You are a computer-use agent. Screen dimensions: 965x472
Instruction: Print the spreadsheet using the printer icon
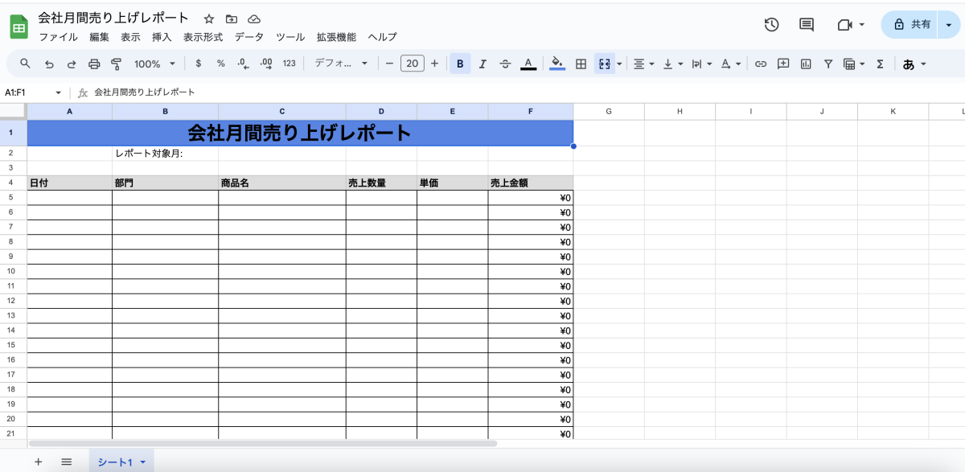coord(94,64)
